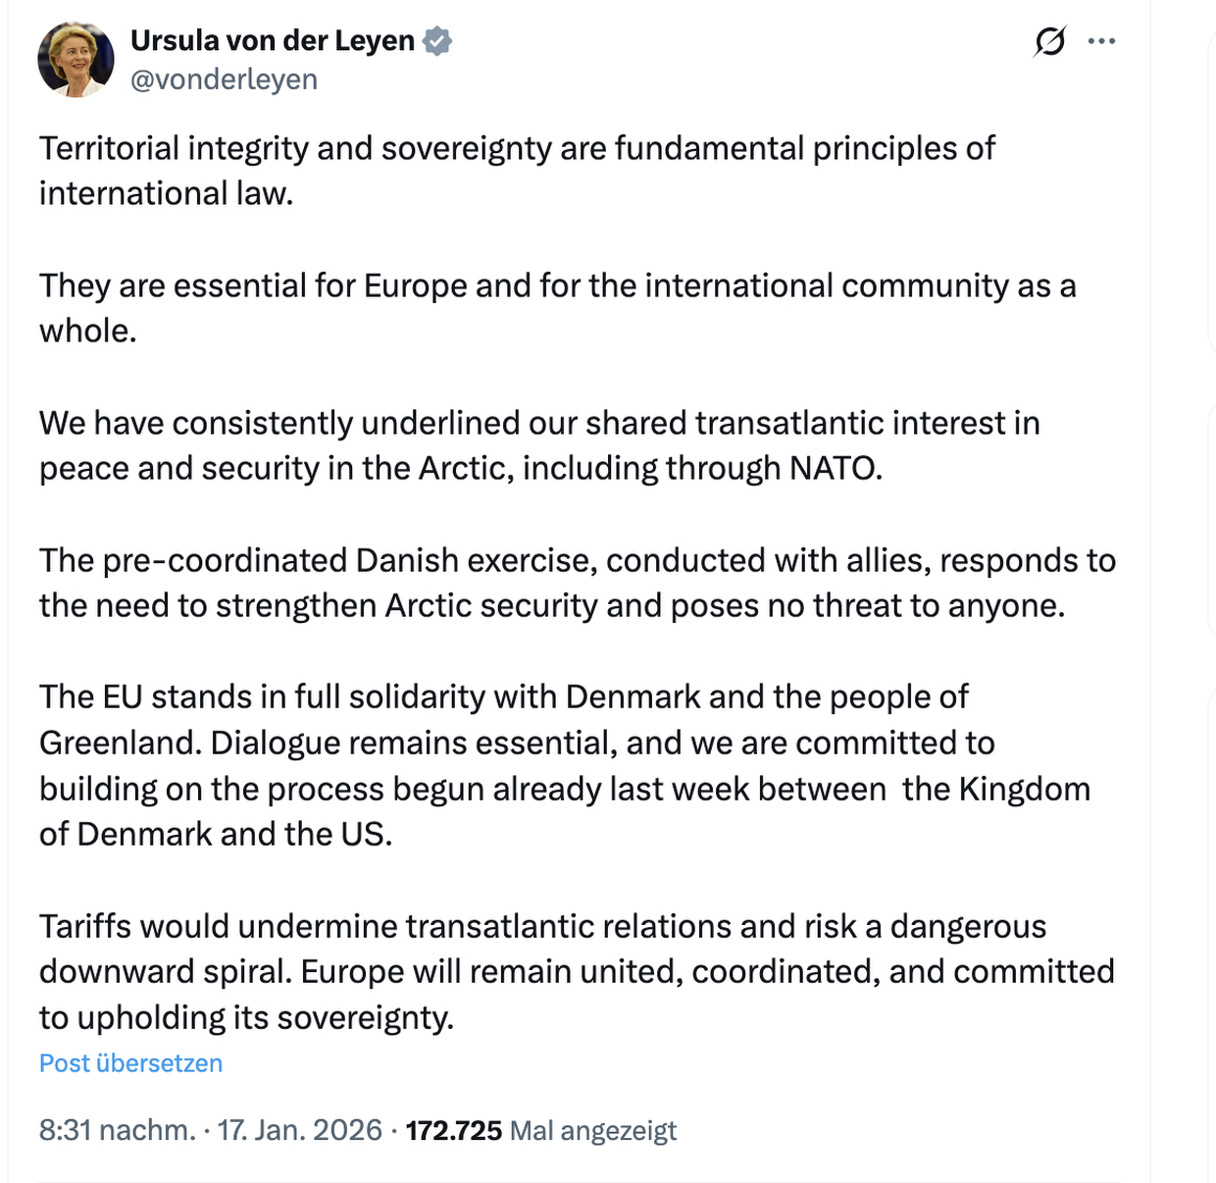Open Ursula von der Leyen's profile picture
The width and height of the screenshot is (1216, 1183).
point(76,59)
